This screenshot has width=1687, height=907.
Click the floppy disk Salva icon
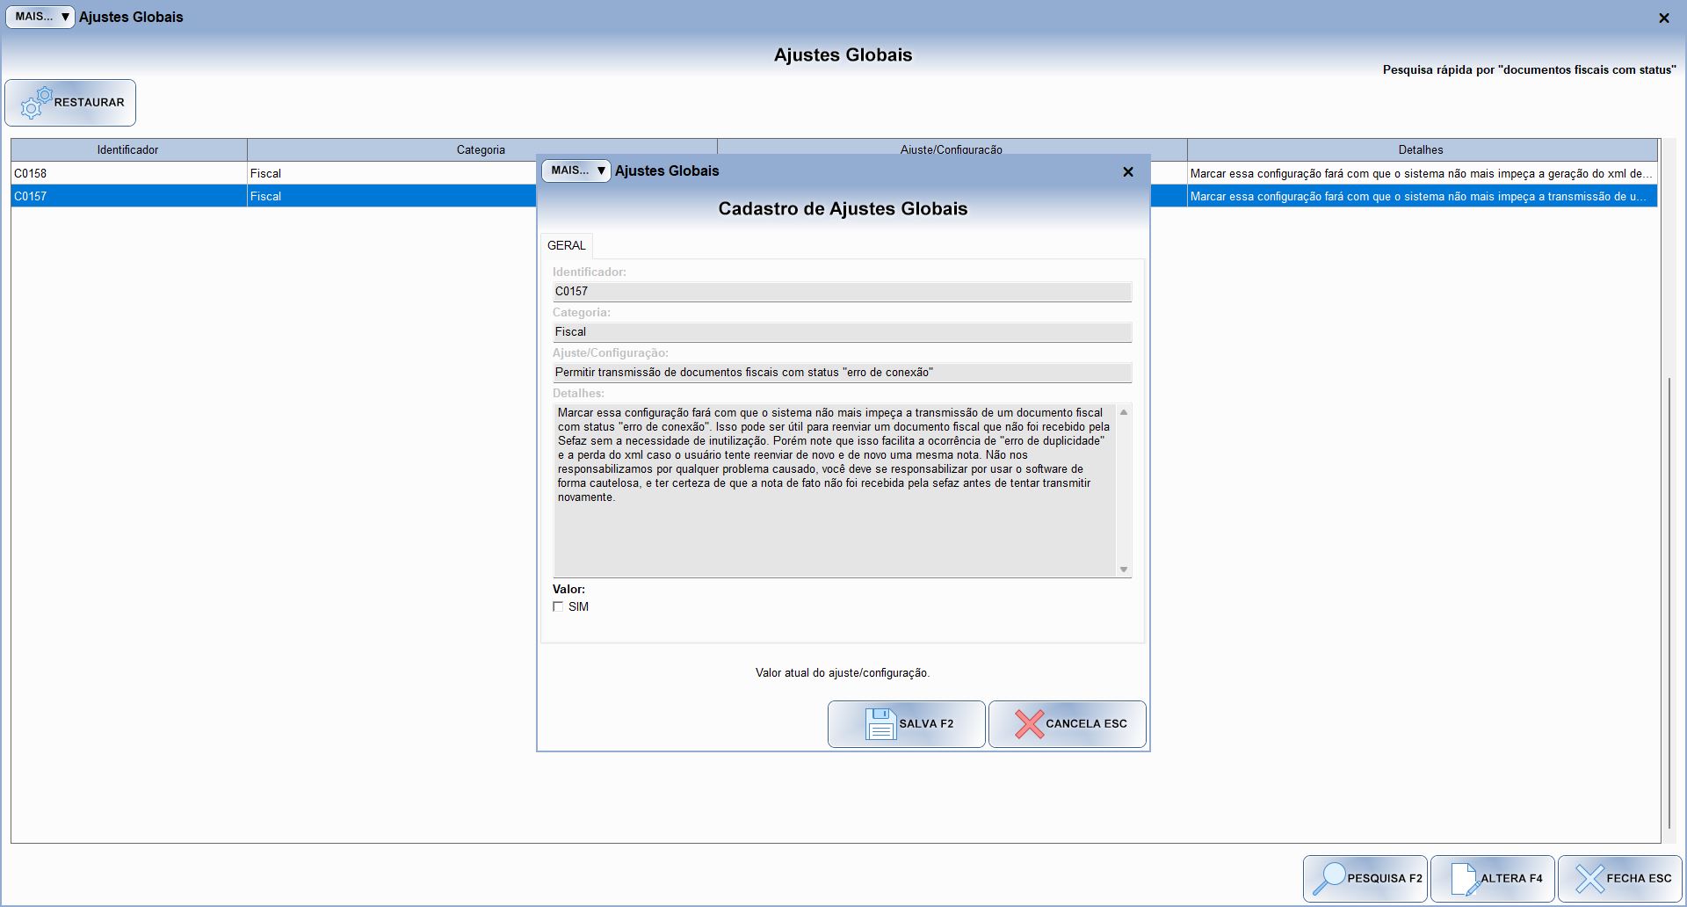(880, 724)
